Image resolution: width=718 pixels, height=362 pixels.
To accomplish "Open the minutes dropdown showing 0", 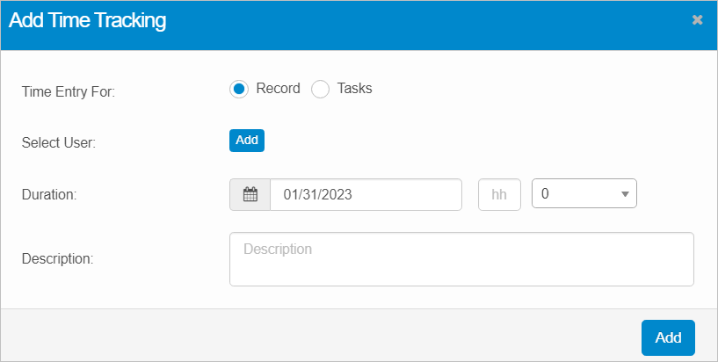I will (x=576, y=194).
